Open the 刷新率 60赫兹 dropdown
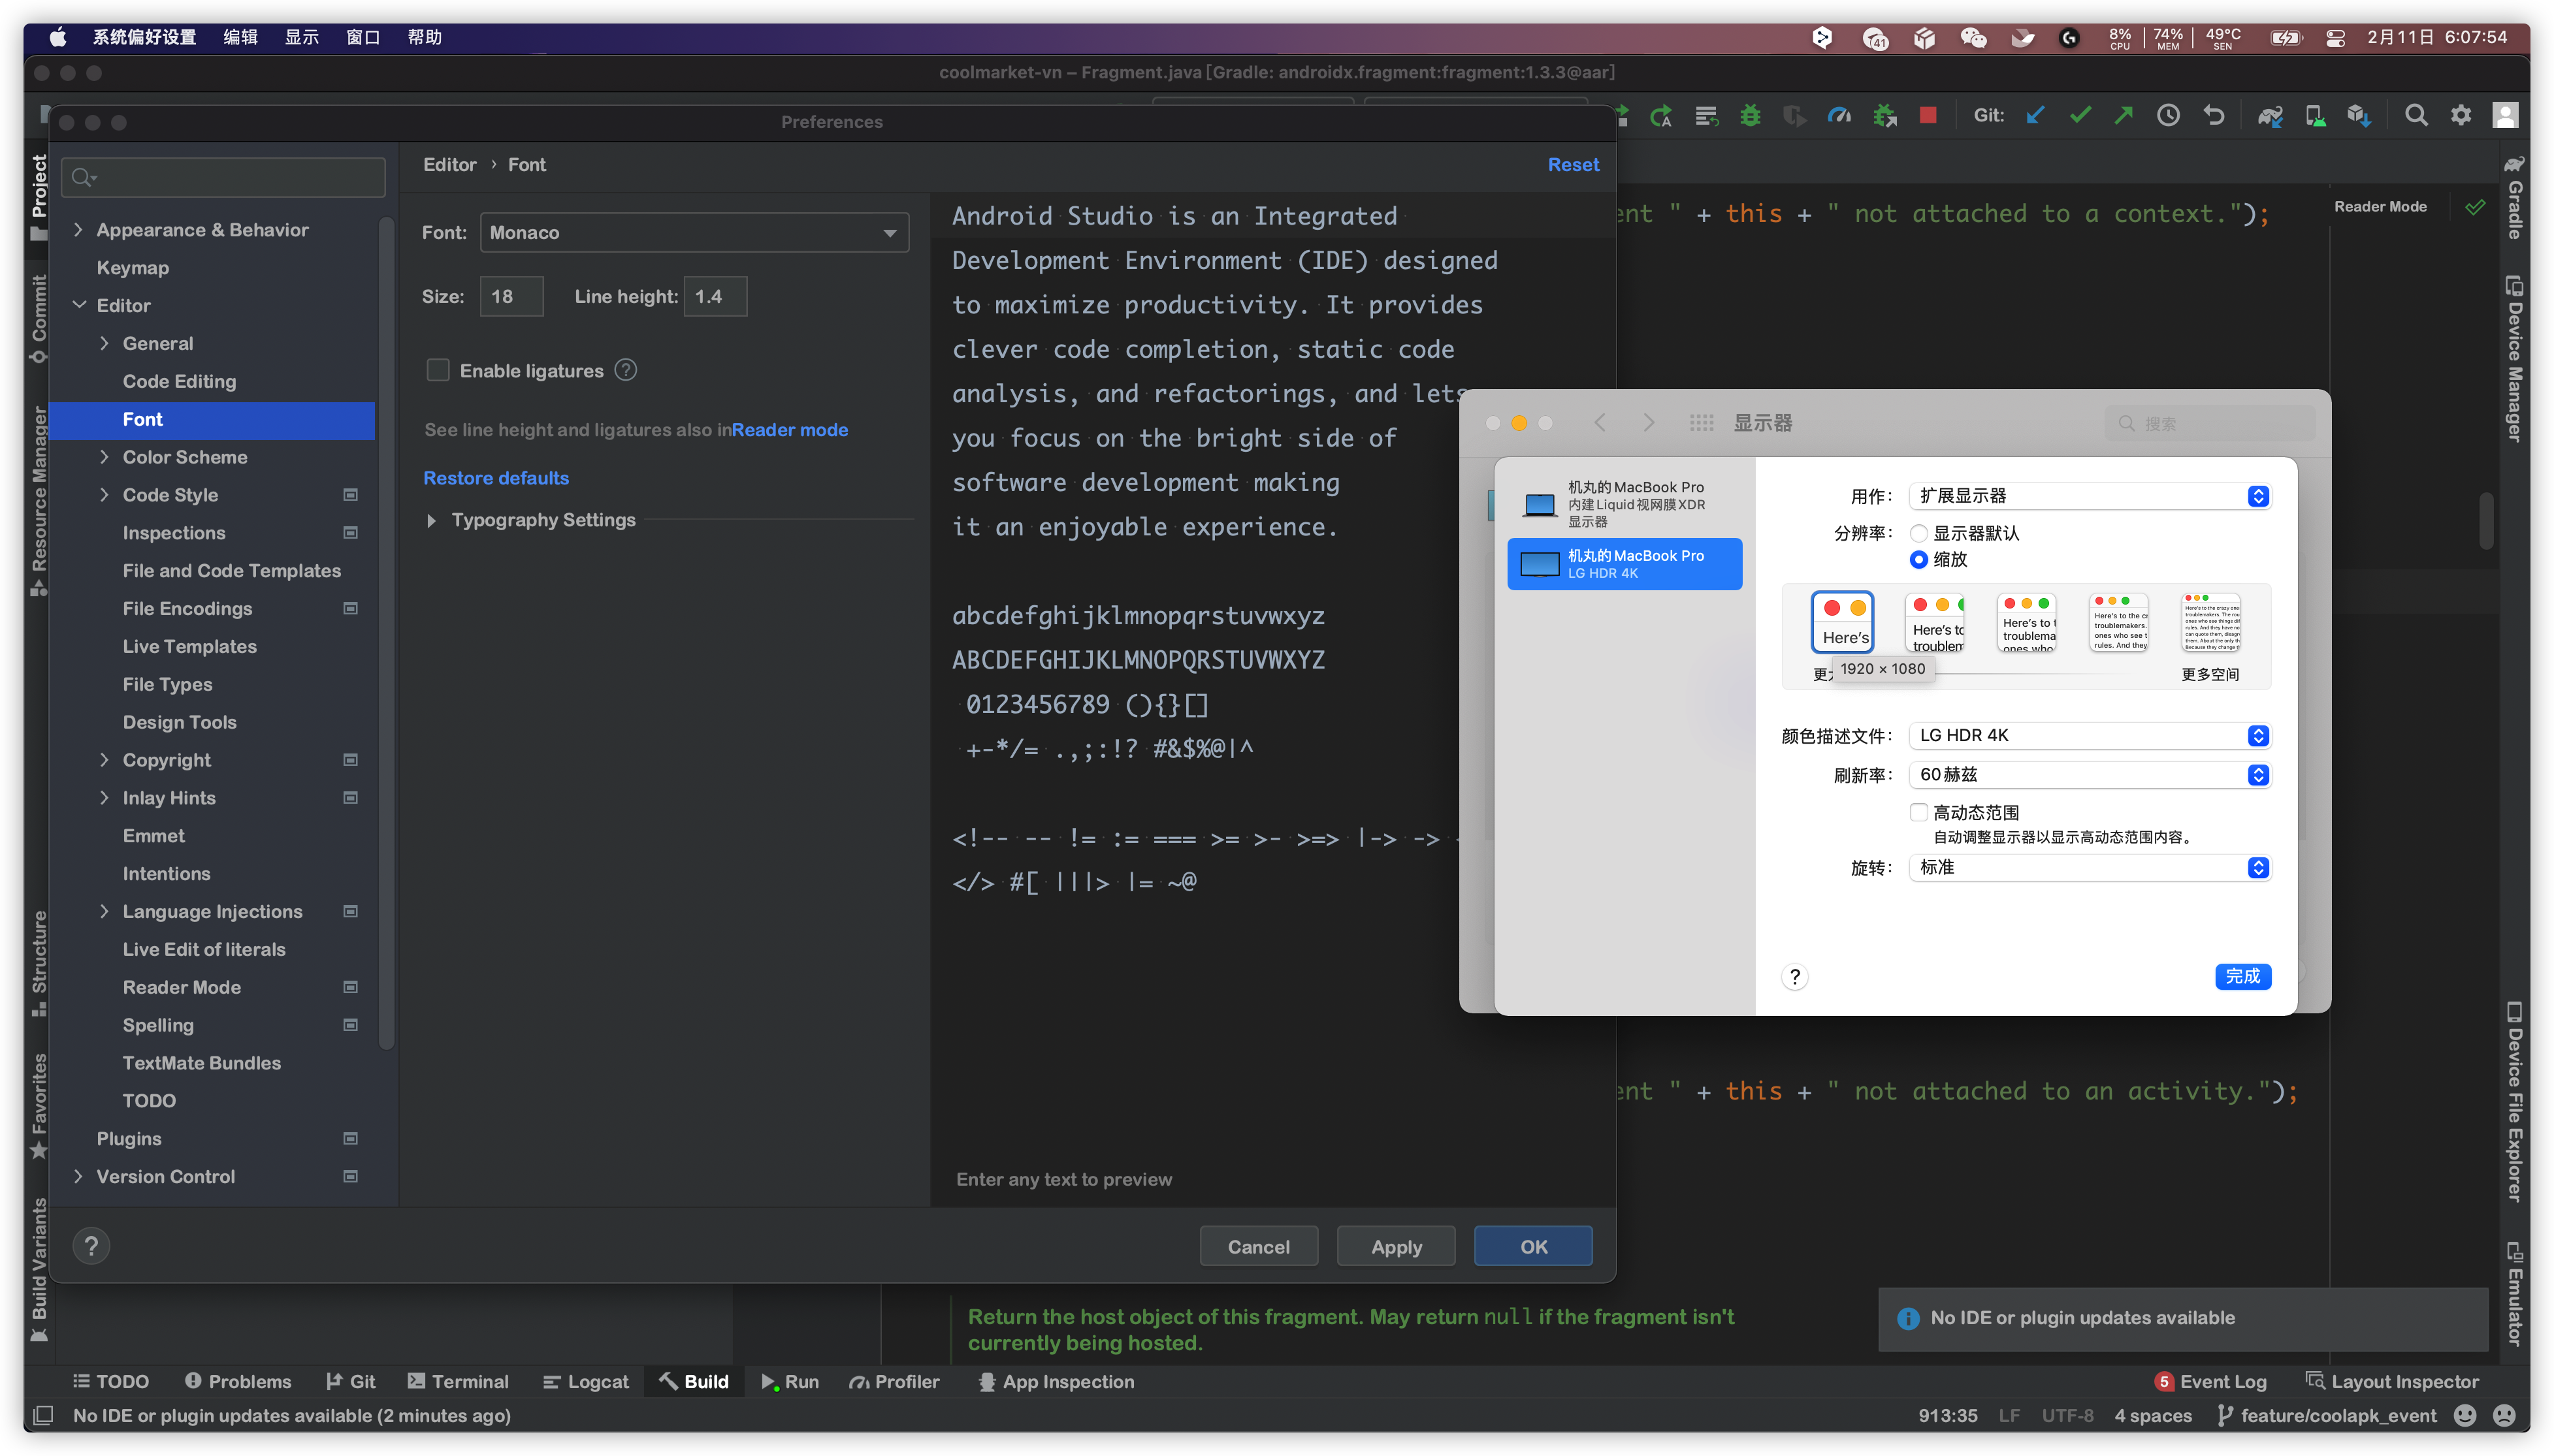Image resolution: width=2554 pixels, height=1456 pixels. [2089, 775]
